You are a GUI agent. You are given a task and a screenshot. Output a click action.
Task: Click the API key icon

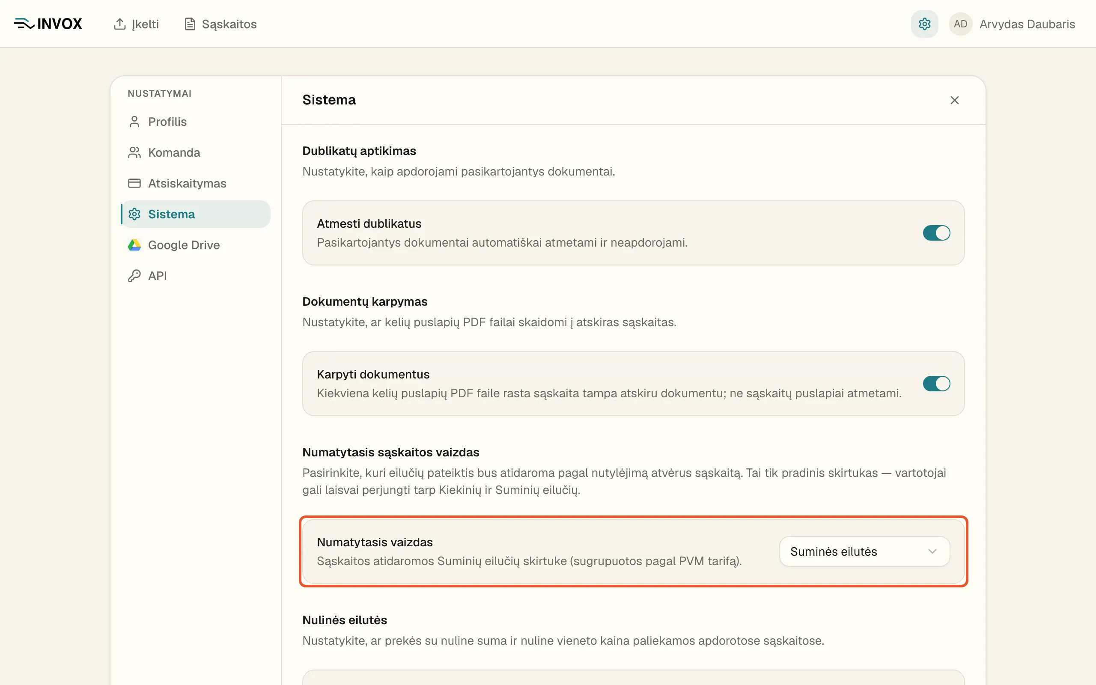tap(134, 276)
